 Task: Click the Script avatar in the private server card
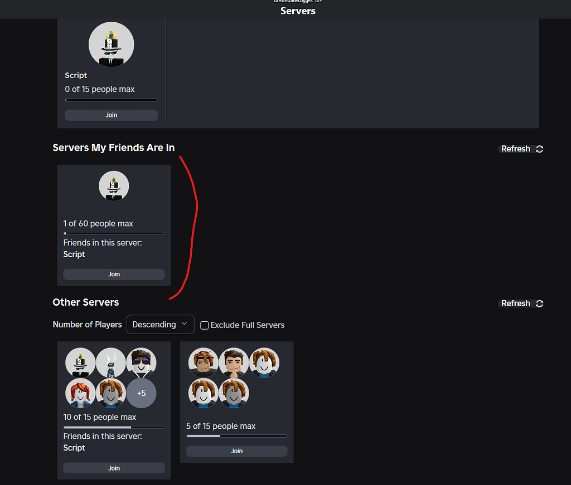pyautogui.click(x=112, y=45)
